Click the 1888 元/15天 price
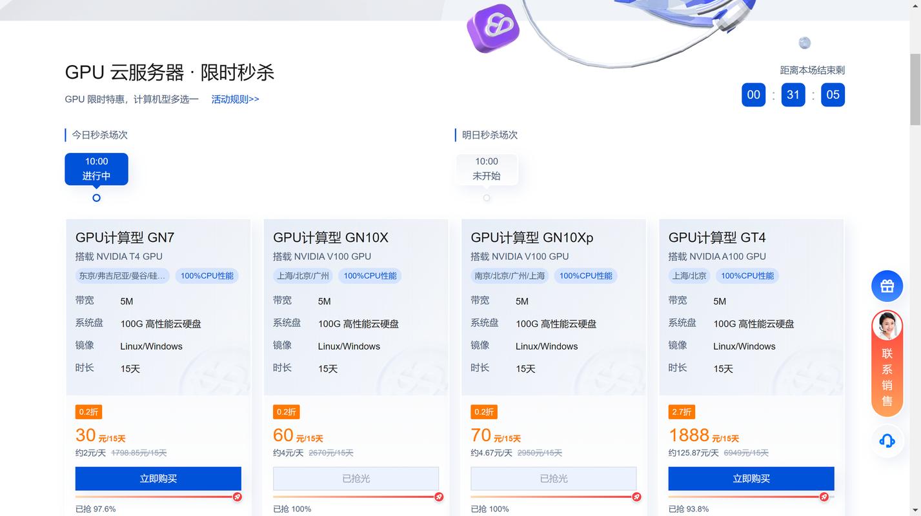The height and width of the screenshot is (516, 921). (x=704, y=436)
